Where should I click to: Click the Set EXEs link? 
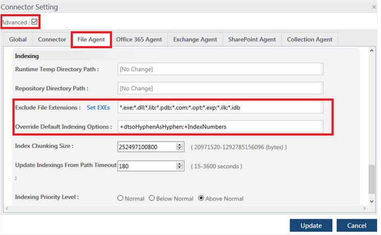click(x=98, y=107)
